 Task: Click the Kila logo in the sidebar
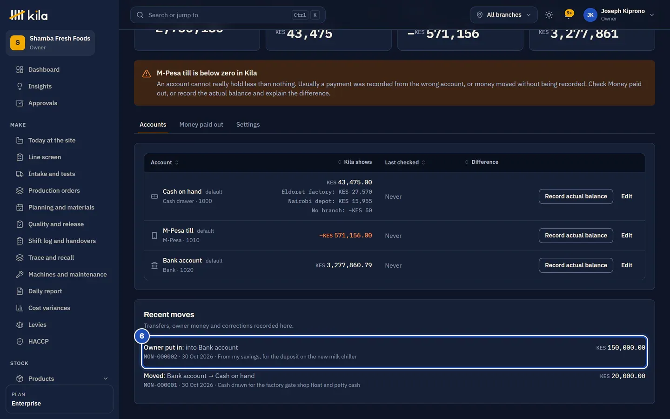(x=29, y=15)
